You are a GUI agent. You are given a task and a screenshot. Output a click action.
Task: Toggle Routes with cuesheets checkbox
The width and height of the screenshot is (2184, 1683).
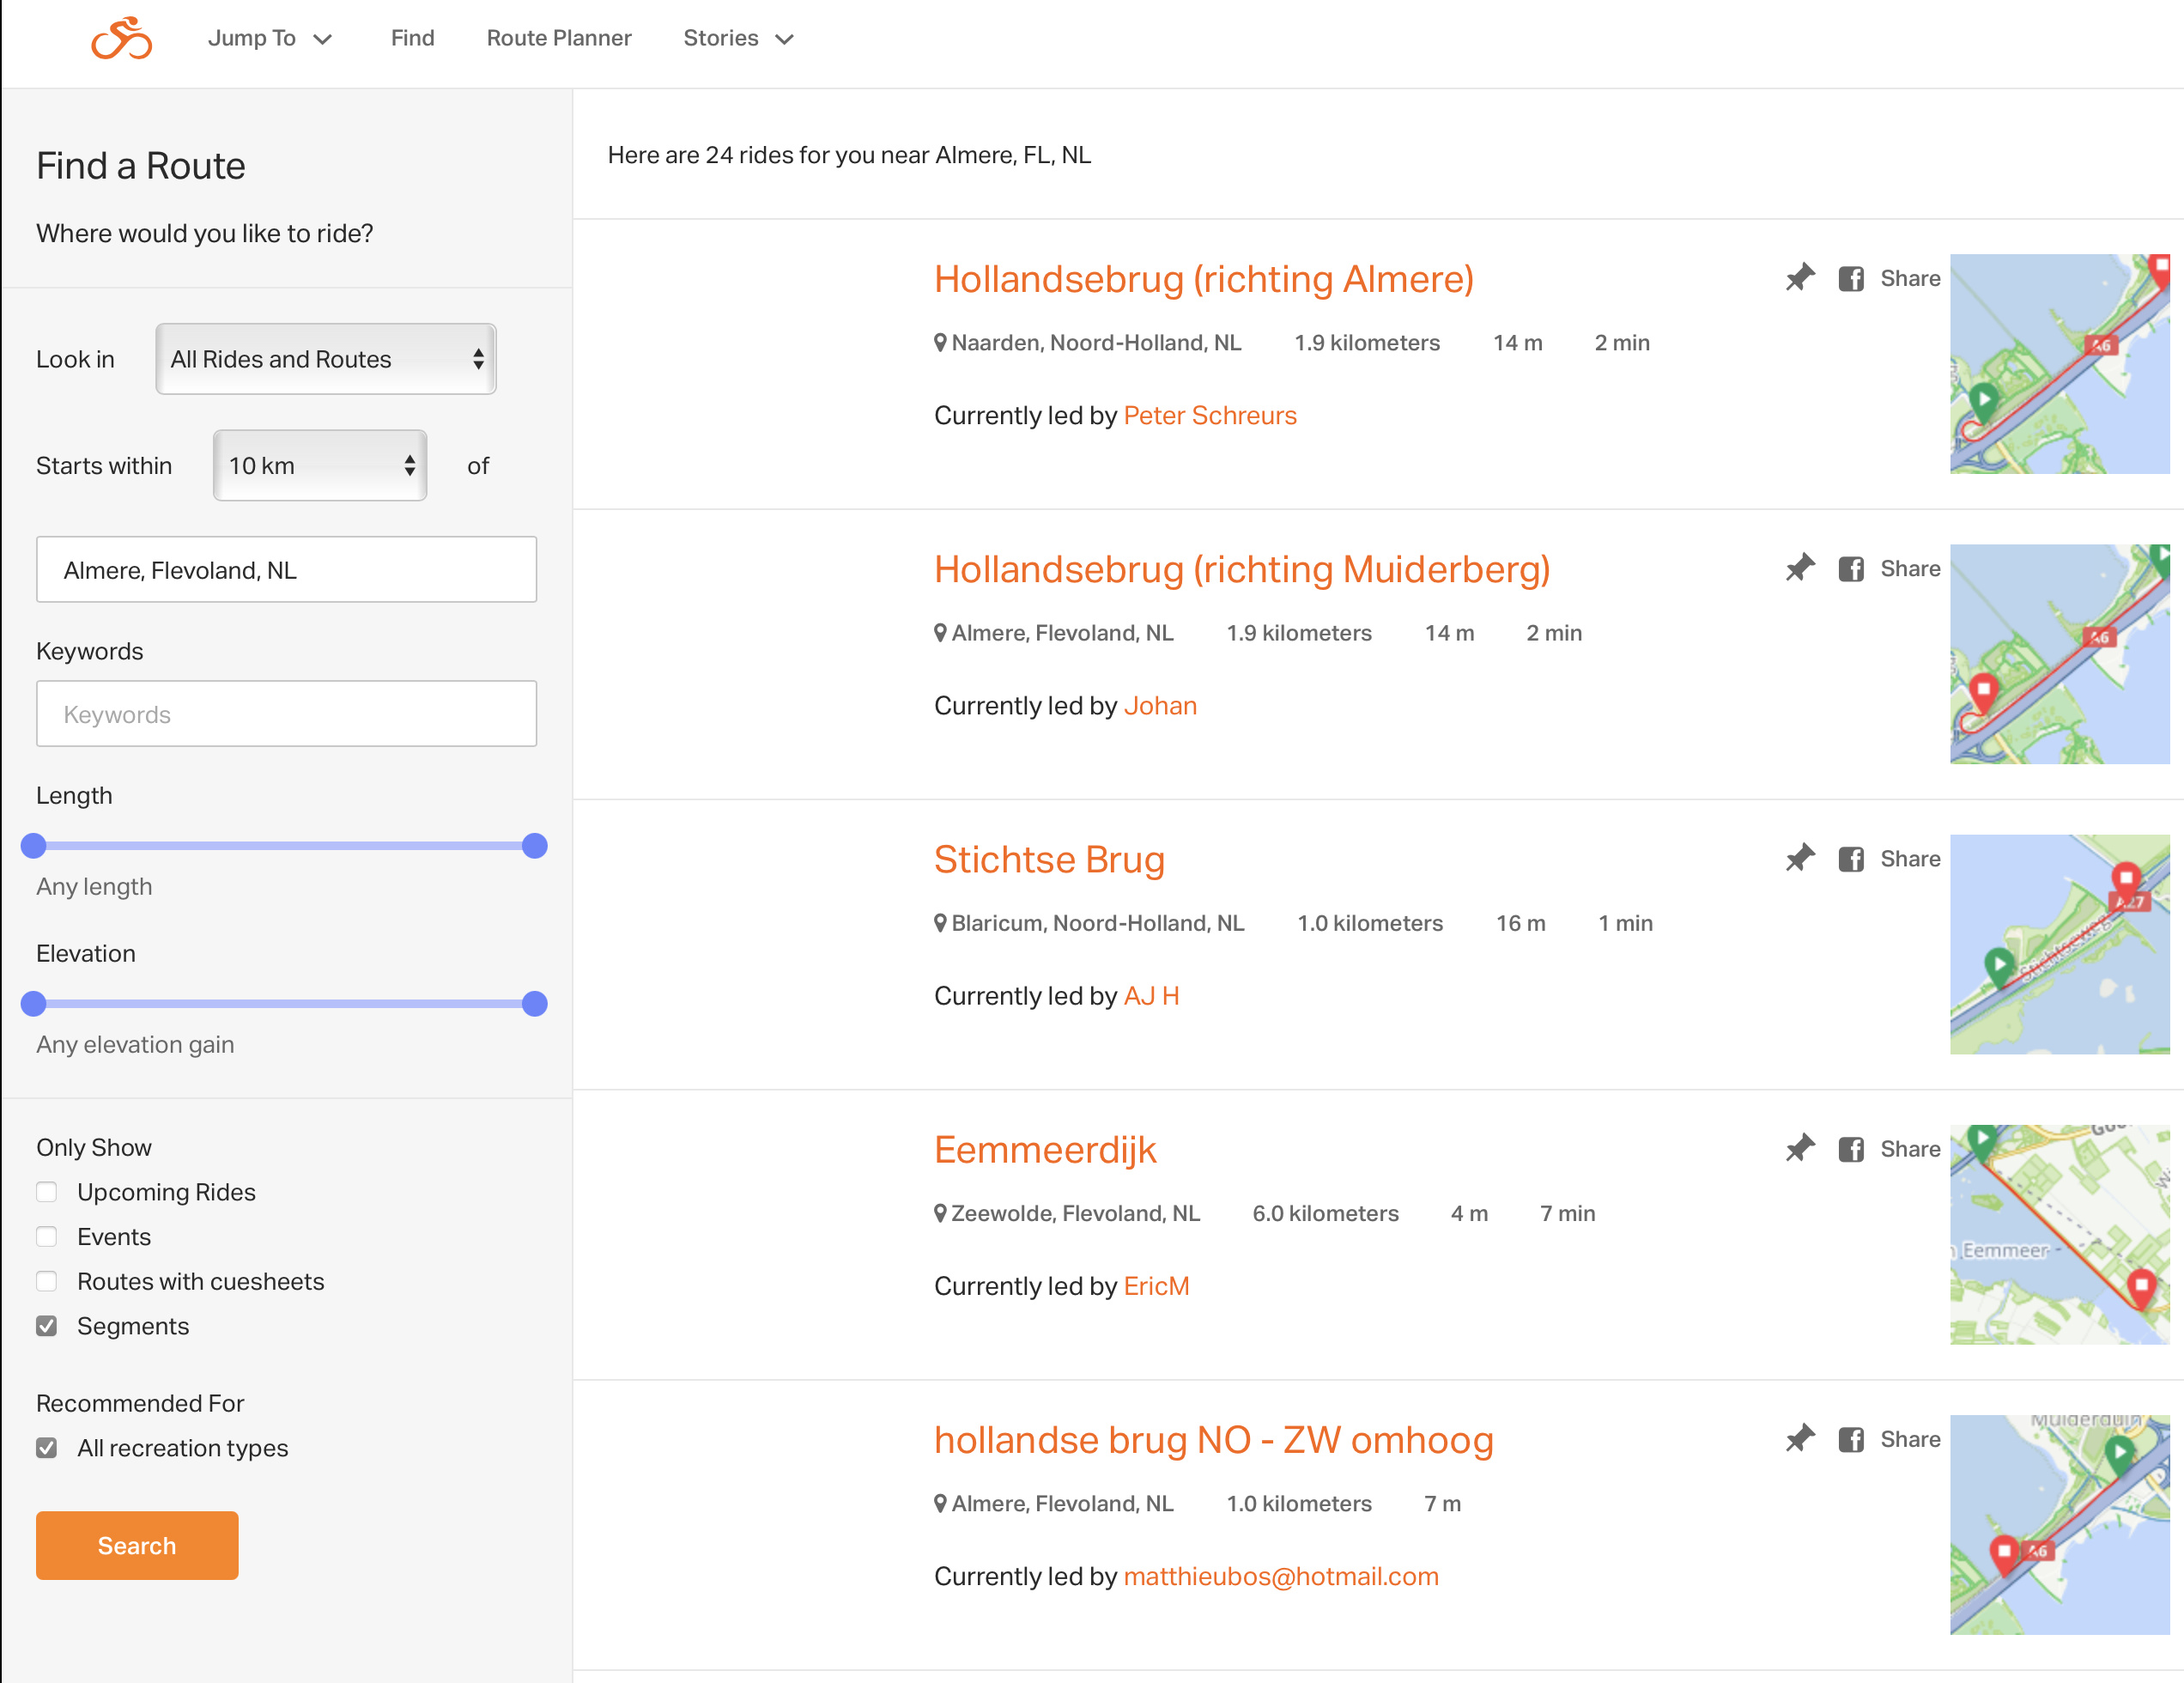coord(46,1281)
